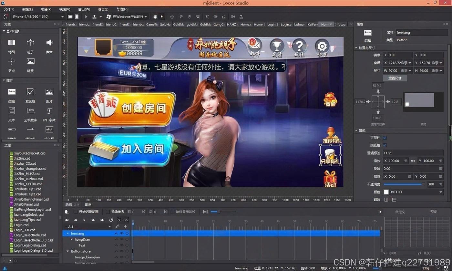
Task: Collapse the 基础对象 section
Action: 4,31
